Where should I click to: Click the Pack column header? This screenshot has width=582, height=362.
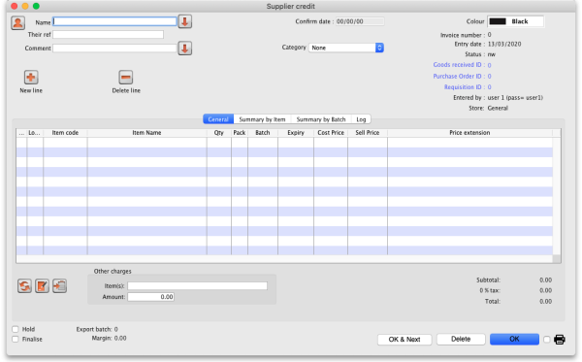pyautogui.click(x=240, y=133)
